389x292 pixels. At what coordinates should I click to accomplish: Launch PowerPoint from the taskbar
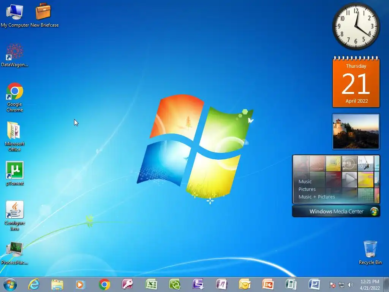pos(268,284)
